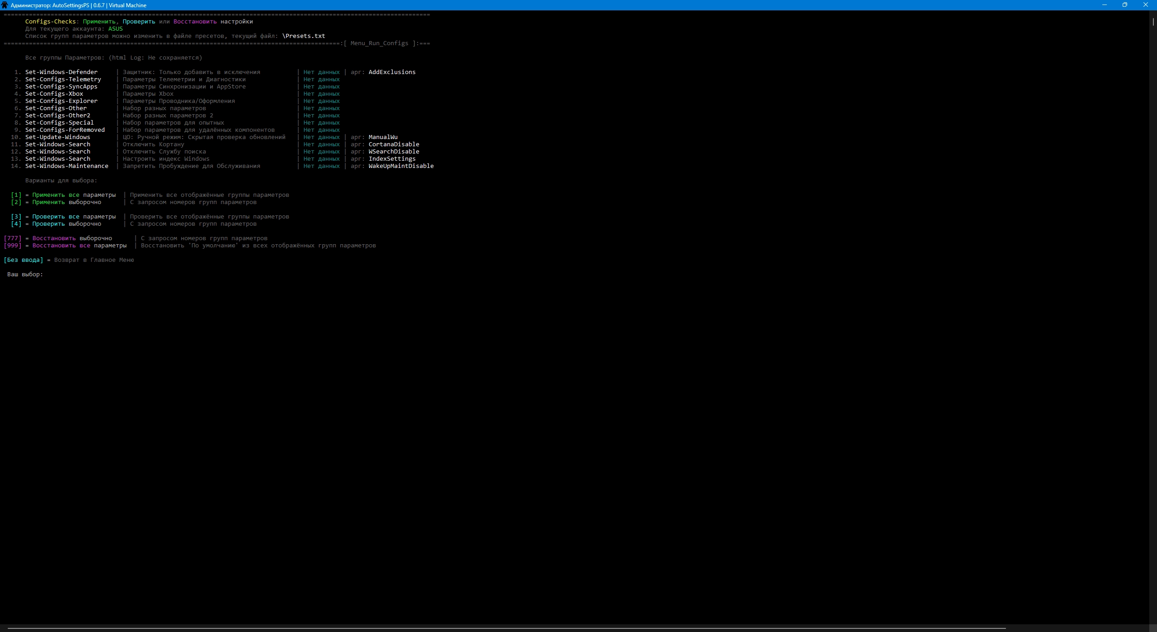Viewport: 1157px width, 632px height.
Task: Click the file name '\Presets.txt'
Action: 304,36
